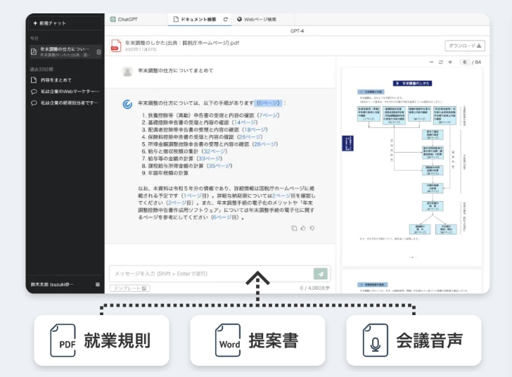The height and width of the screenshot is (377, 512).
Task: Copy the answer with the copy icon
Action: 294,228
